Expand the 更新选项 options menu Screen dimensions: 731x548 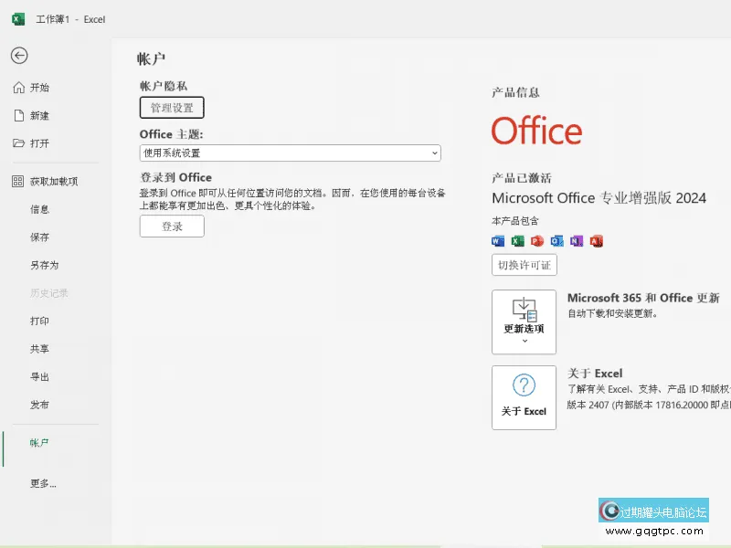[524, 342]
